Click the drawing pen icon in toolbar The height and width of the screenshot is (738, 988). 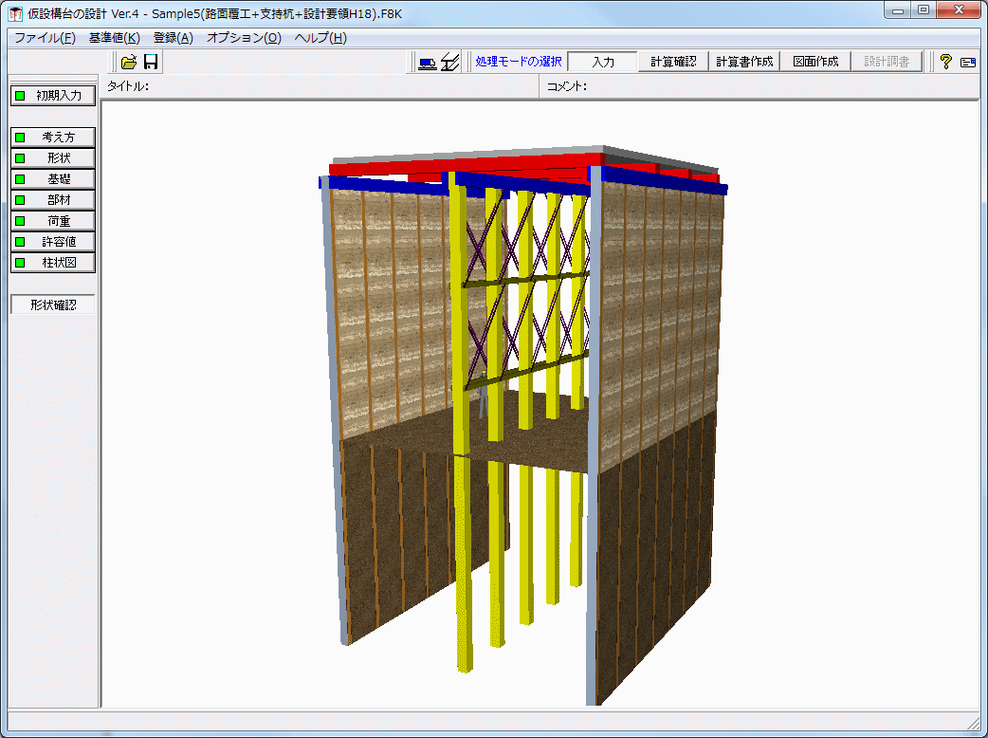point(450,62)
